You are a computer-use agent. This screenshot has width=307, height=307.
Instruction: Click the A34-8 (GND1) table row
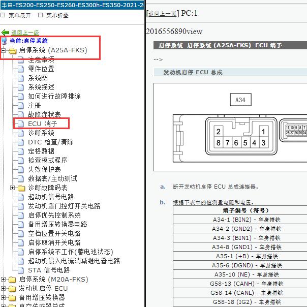coord(240,247)
